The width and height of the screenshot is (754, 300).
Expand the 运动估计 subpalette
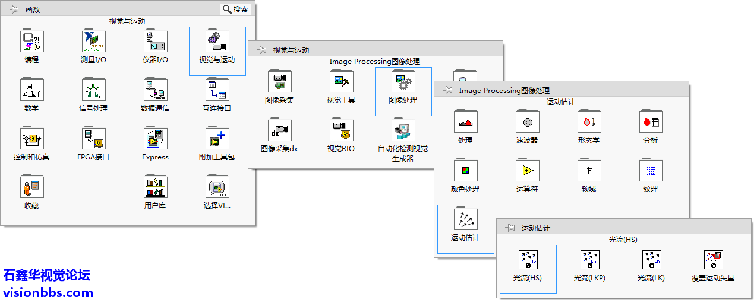click(465, 221)
